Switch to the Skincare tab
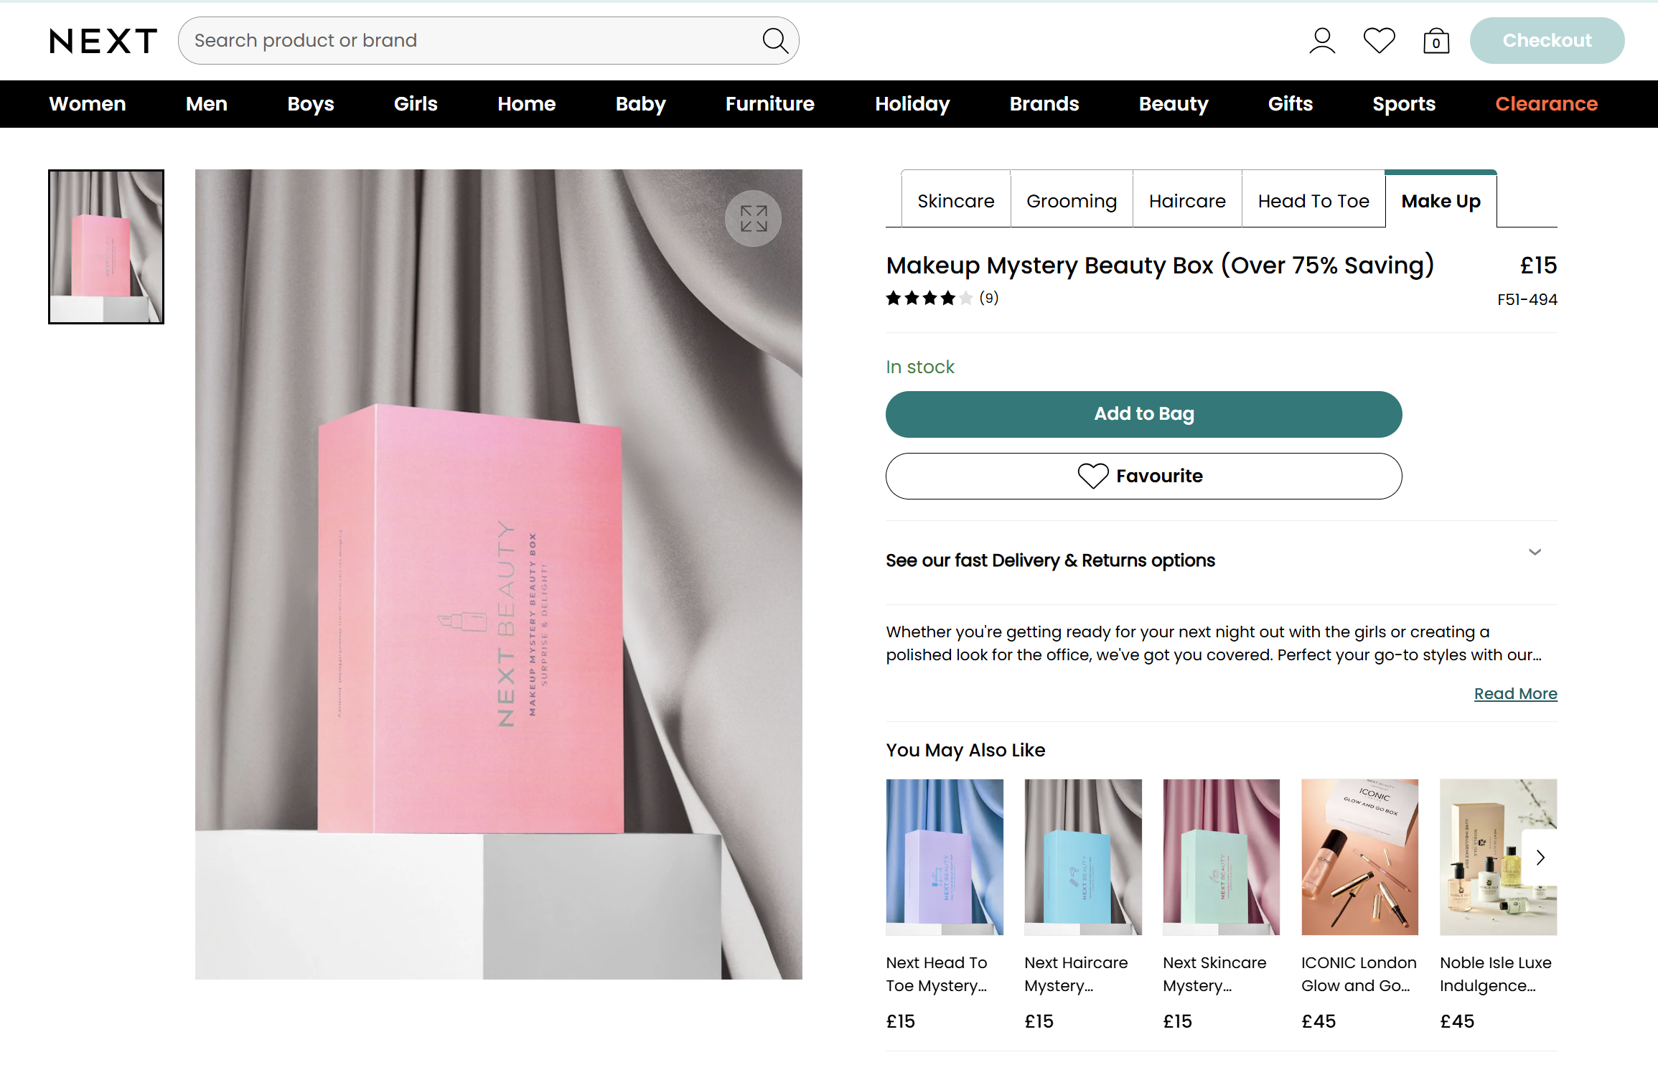The image size is (1658, 1065). tap(955, 201)
